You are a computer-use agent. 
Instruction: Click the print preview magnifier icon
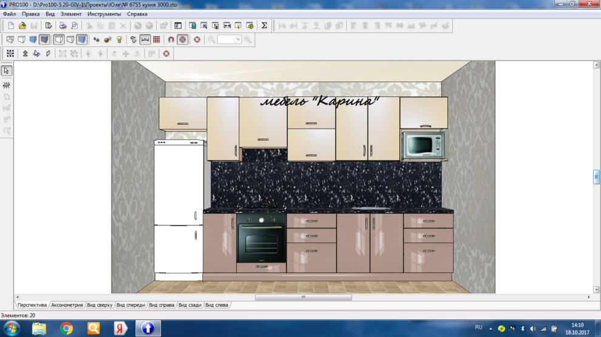(74, 25)
